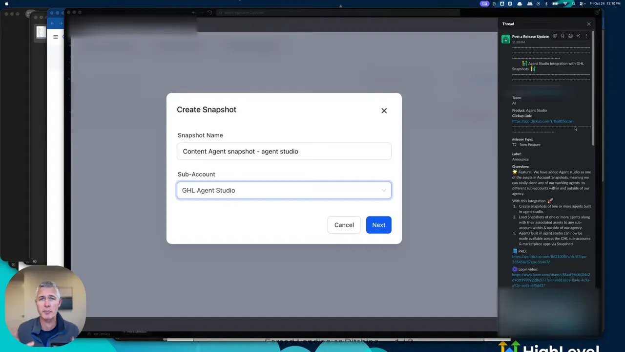This screenshot has height=352, width=625.
Task: Open the Sub-Account dropdown
Action: [x=284, y=190]
